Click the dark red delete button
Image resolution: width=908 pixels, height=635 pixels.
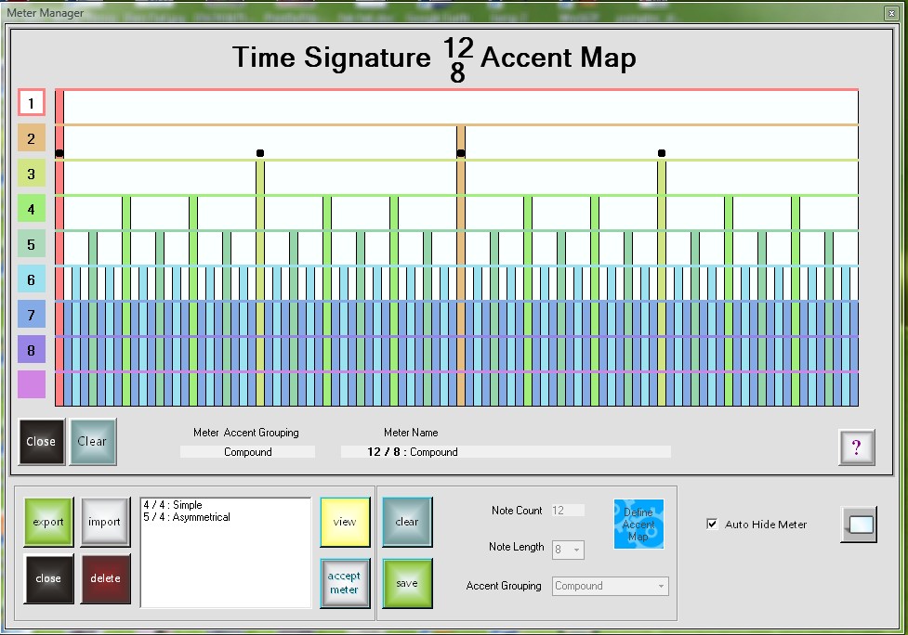(105, 578)
